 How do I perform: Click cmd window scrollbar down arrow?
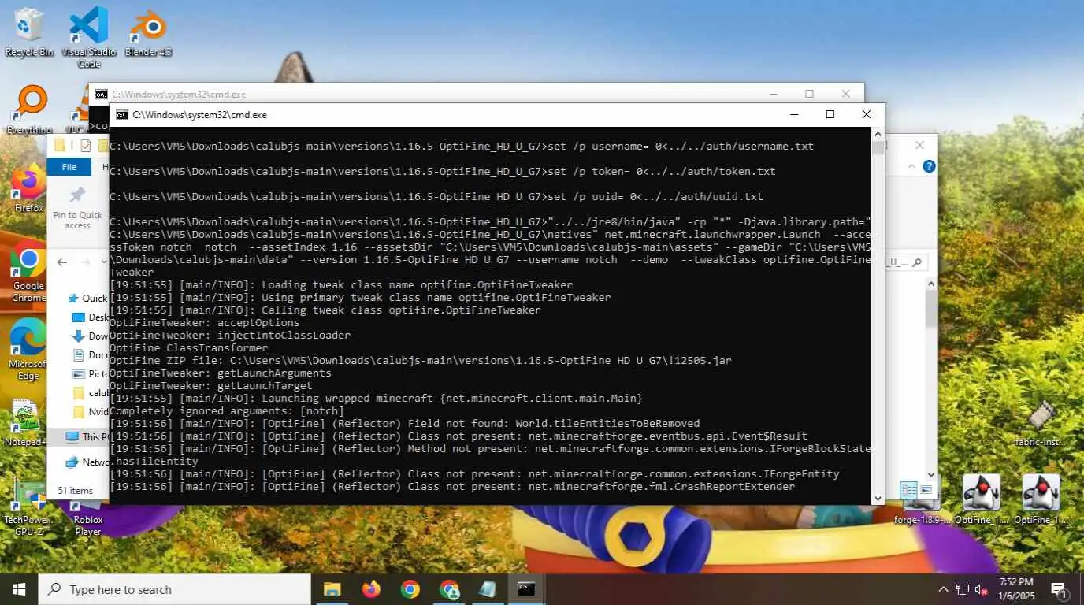[x=878, y=498]
